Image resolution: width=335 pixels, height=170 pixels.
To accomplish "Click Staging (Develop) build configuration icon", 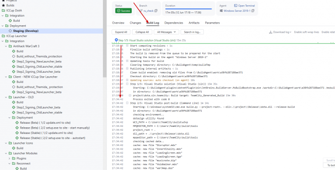I will point(10,31).
